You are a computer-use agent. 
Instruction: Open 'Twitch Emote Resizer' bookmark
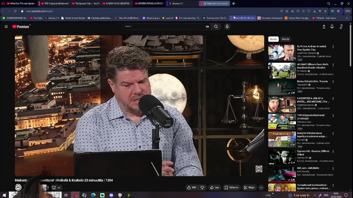click(x=73, y=18)
